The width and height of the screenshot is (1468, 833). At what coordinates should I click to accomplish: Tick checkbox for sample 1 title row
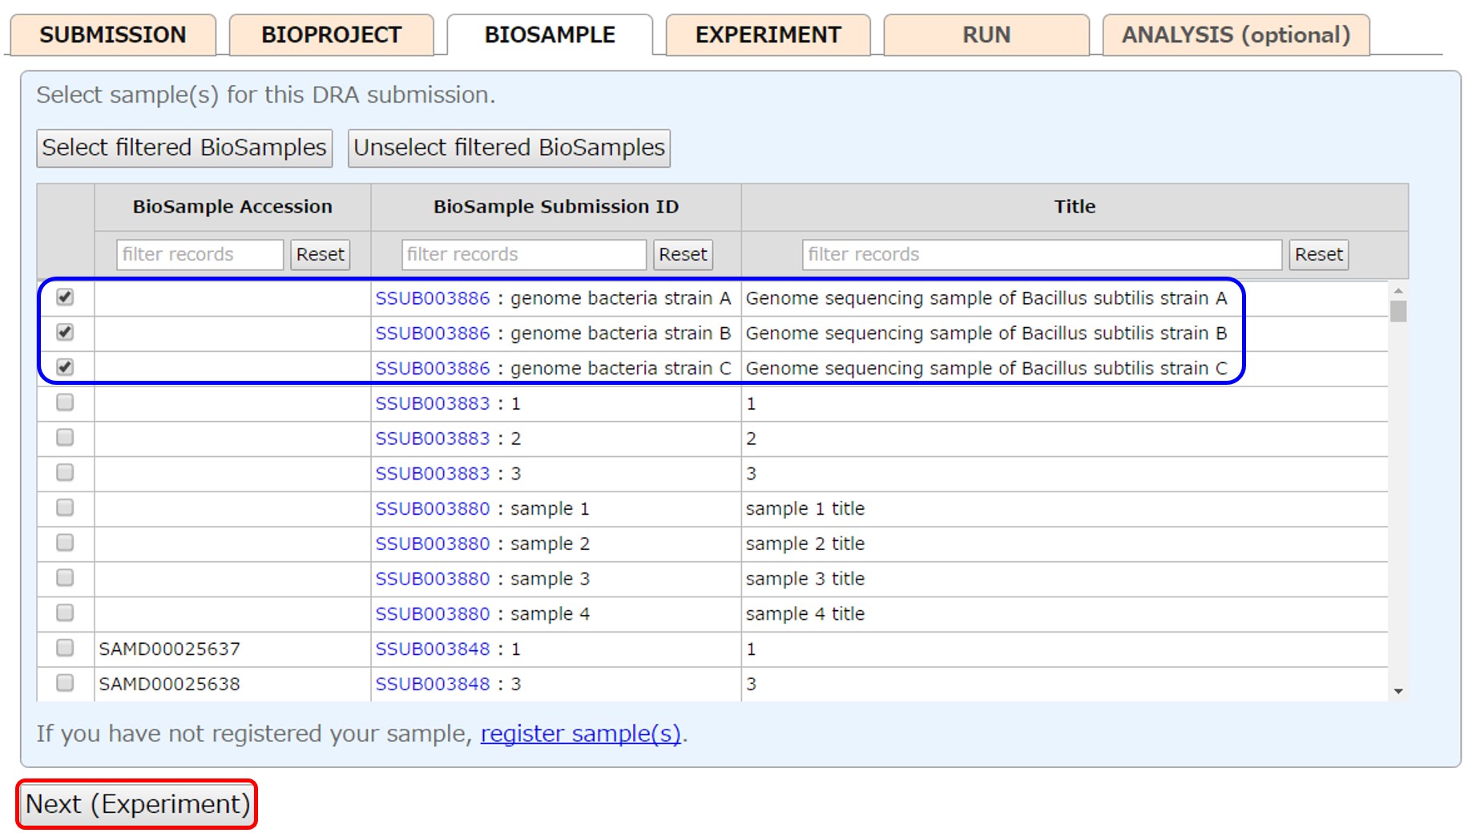click(65, 507)
